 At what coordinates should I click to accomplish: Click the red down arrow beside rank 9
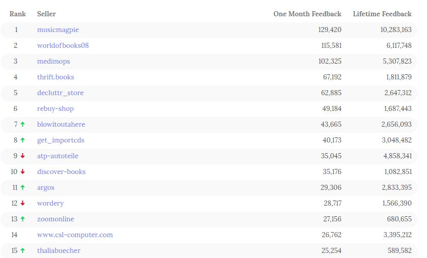22,156
